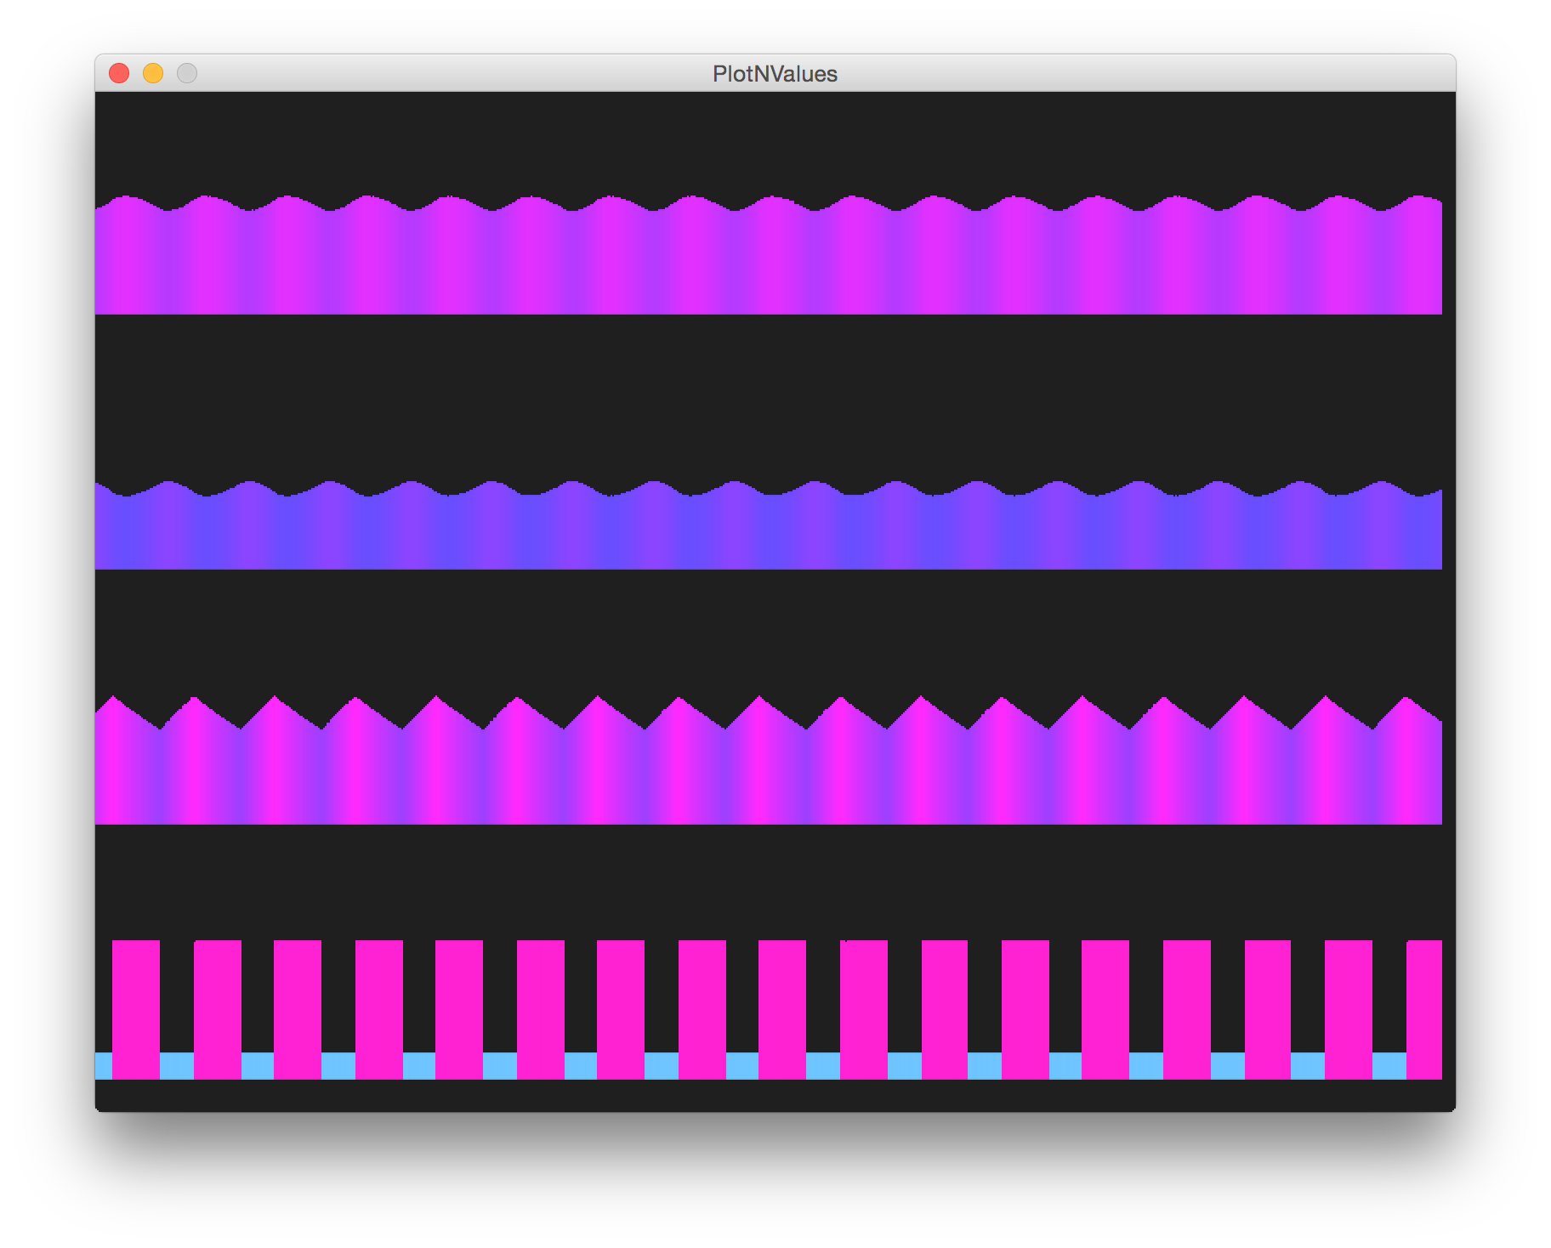Click the topmost magenta sine waveform plot
This screenshot has width=1551, height=1248.
coord(765,255)
